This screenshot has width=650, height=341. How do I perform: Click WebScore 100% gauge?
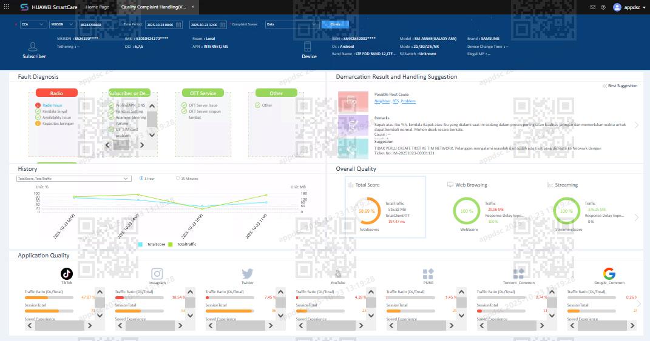[x=466, y=211]
